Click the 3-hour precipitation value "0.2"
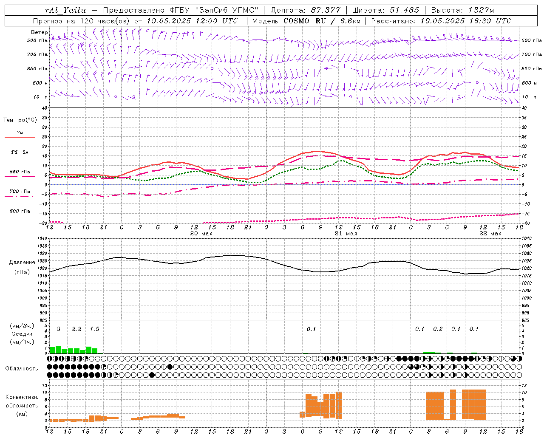544x435 pixels. 438,329
